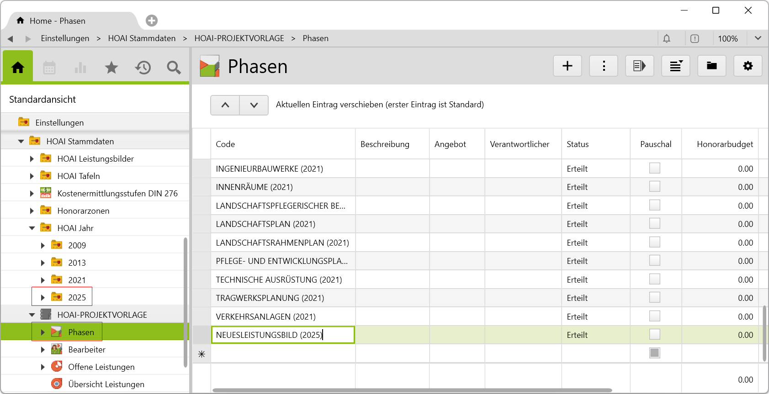Expand the 2025 year node
Screen dimensions: 769x394
click(x=42, y=298)
